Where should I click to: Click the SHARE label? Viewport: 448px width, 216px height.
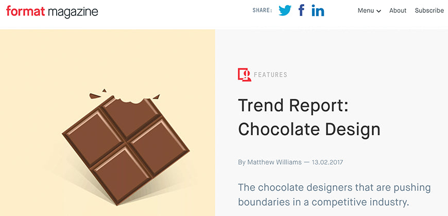click(x=262, y=11)
